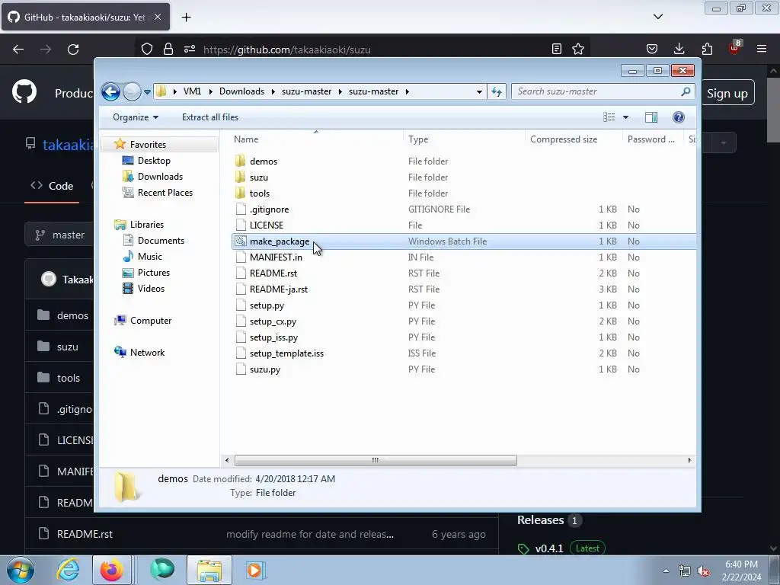Viewport: 780px width, 585px height.
Task: Expand the arrow after the Downloads breadcrumb
Action: 274,91
